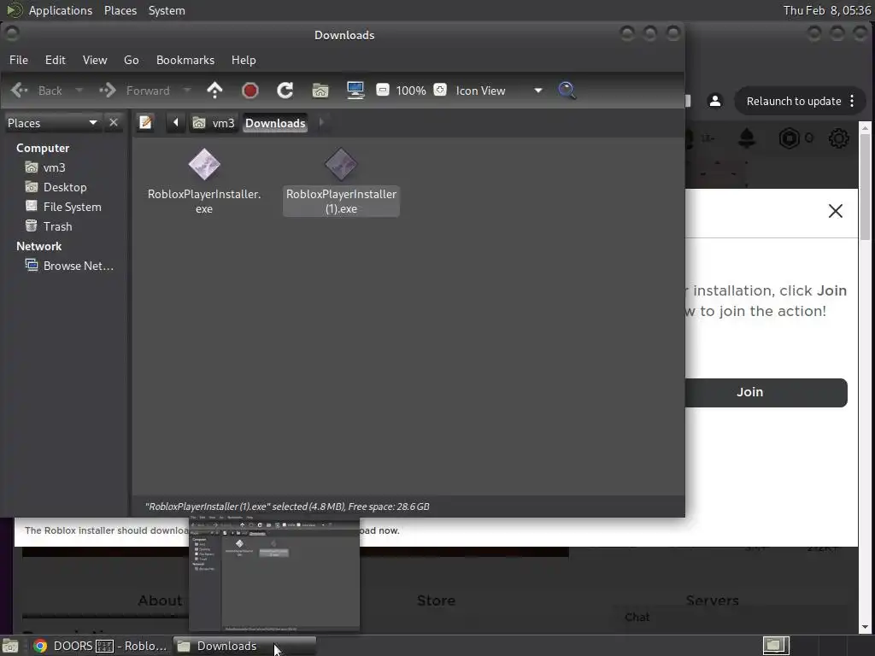The height and width of the screenshot is (656, 875).
Task: Open the Forward history dropdown arrow
Action: [187, 91]
